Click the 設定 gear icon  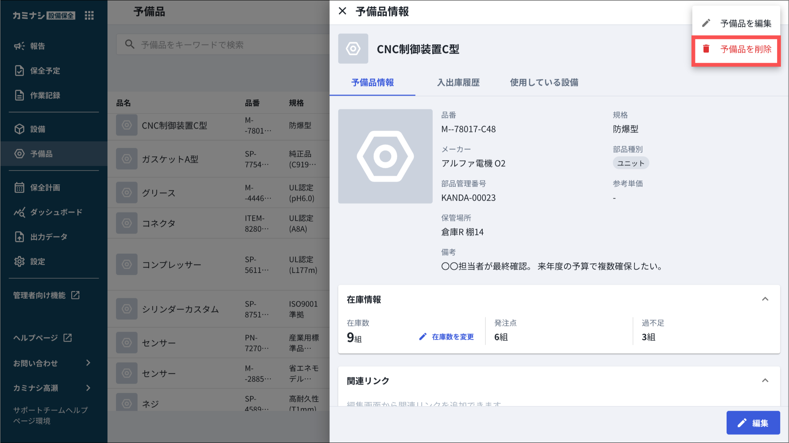pyautogui.click(x=19, y=262)
